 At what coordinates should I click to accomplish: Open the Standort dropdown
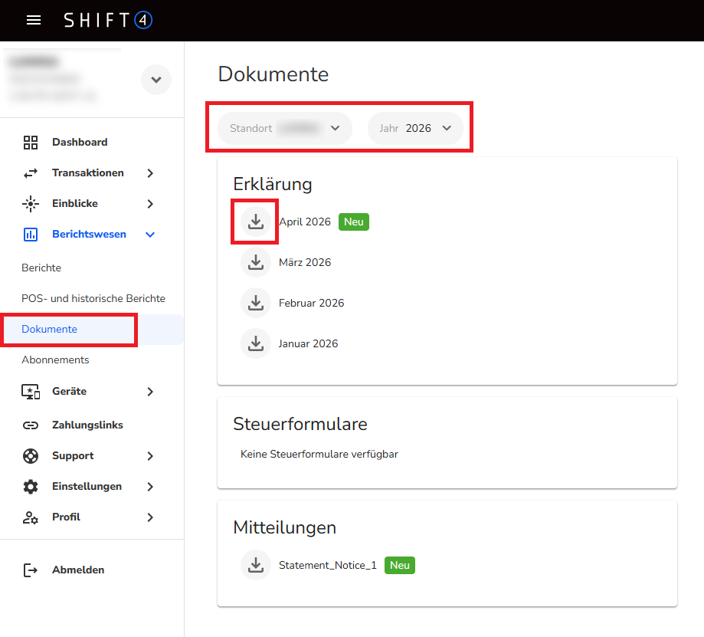(x=285, y=129)
